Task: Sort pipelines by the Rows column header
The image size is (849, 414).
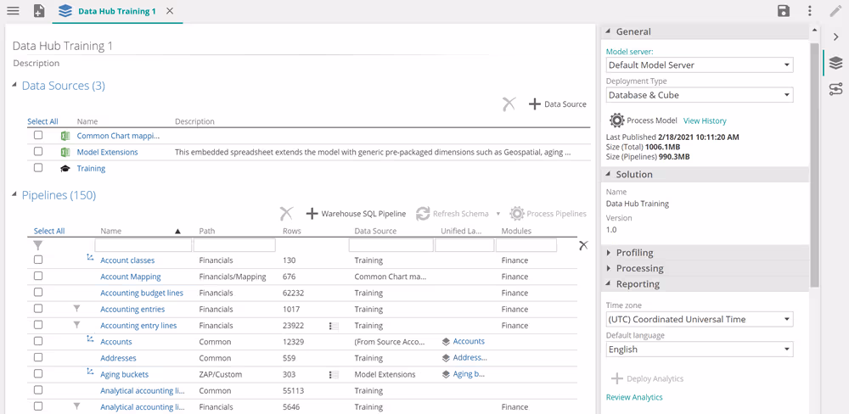Action: point(291,231)
